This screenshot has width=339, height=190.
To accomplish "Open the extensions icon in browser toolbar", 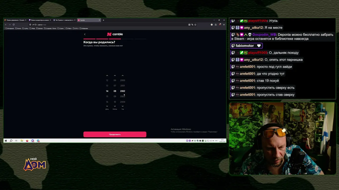I will pyautogui.click(x=216, y=25).
